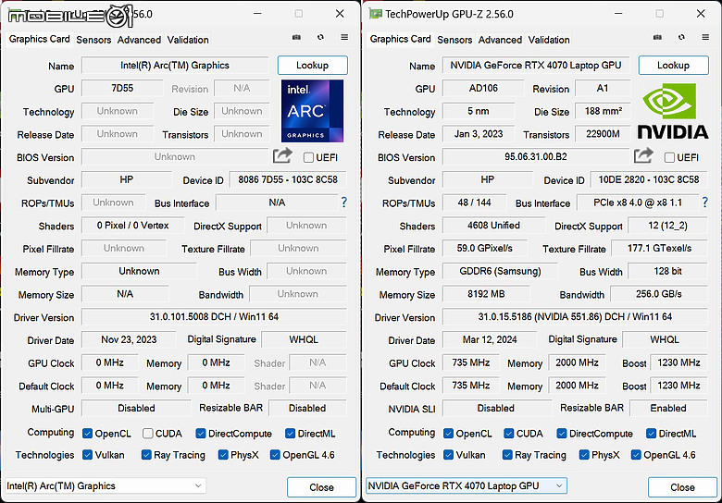Take screenshot via camera icon in Intel window

[296, 37]
